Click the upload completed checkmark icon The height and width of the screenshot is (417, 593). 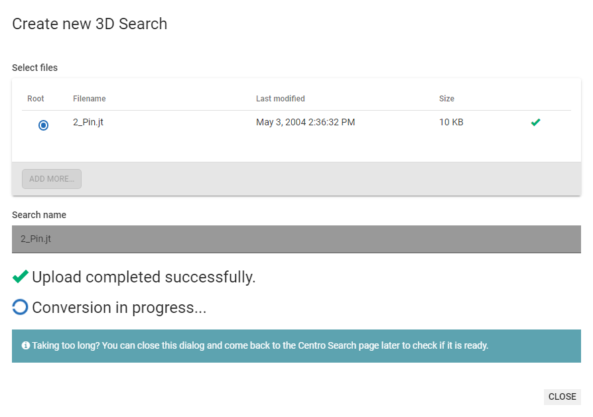point(20,276)
